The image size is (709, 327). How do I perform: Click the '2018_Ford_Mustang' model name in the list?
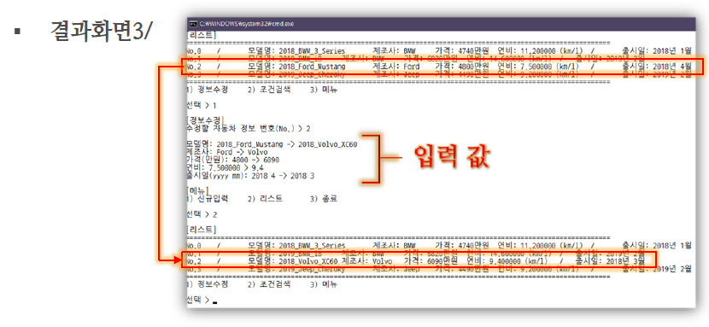tap(312, 67)
